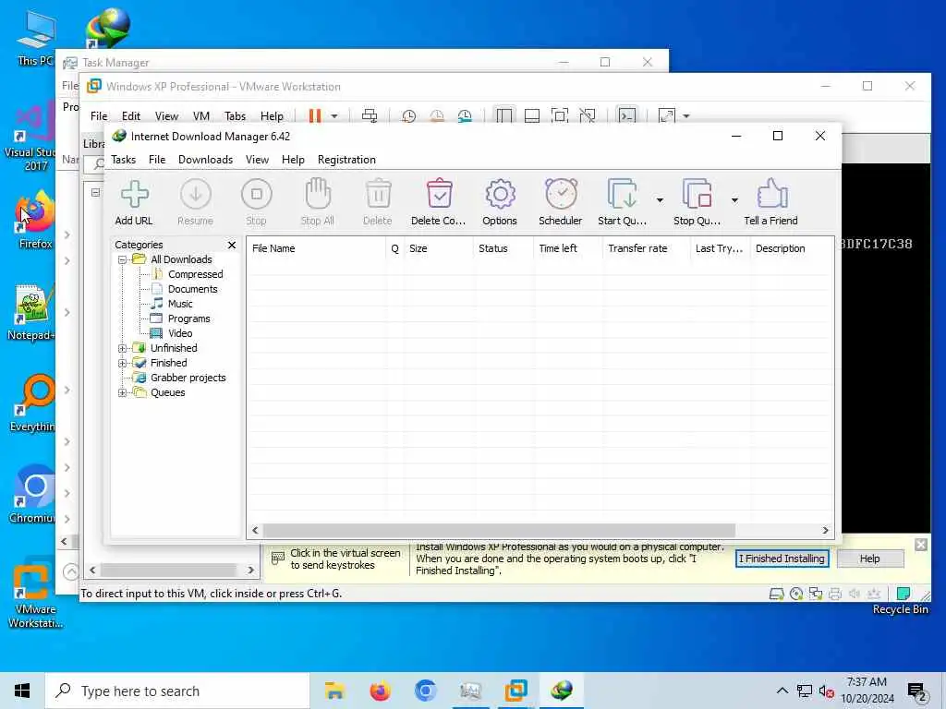Click the Q column header
946x709 pixels.
coord(395,248)
